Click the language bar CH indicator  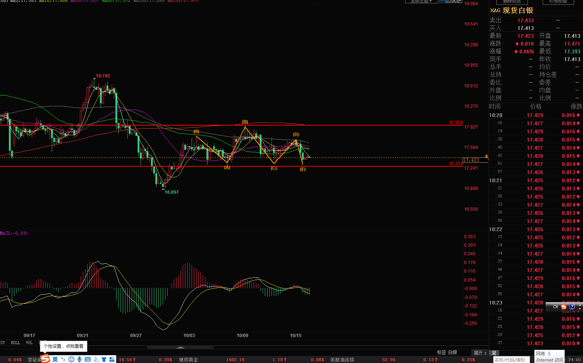point(555,307)
